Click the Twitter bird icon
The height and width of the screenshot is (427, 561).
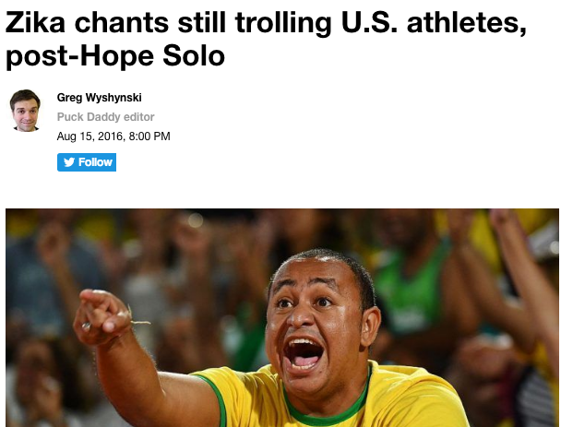[69, 162]
